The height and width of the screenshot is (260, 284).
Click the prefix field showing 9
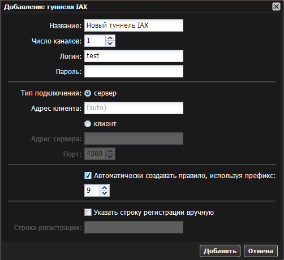tap(92, 190)
